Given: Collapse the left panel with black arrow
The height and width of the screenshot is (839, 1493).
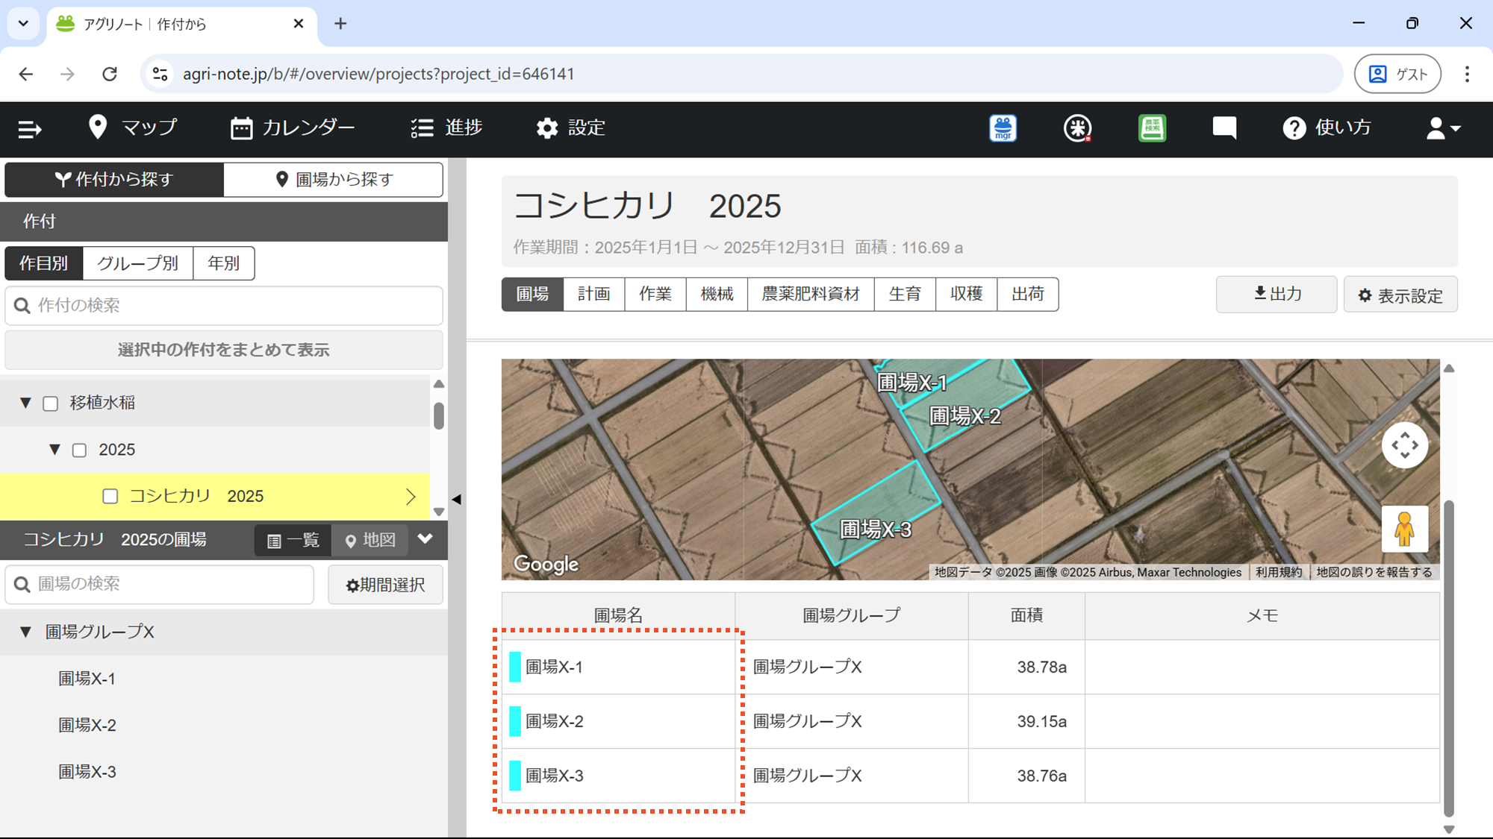Looking at the screenshot, I should click(x=457, y=499).
